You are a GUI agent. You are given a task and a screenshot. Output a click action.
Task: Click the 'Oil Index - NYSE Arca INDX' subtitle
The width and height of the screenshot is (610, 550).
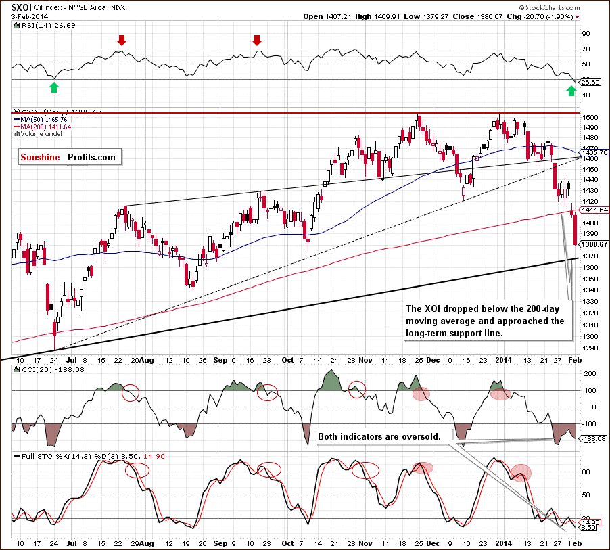coord(80,8)
